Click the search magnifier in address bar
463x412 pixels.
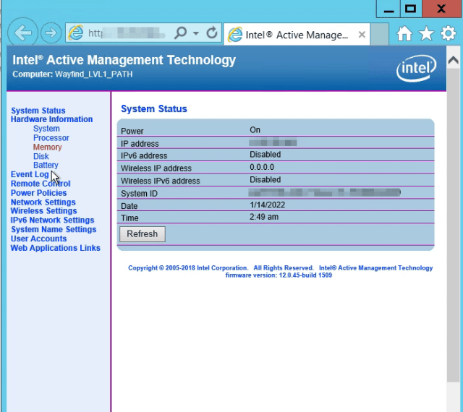180,33
